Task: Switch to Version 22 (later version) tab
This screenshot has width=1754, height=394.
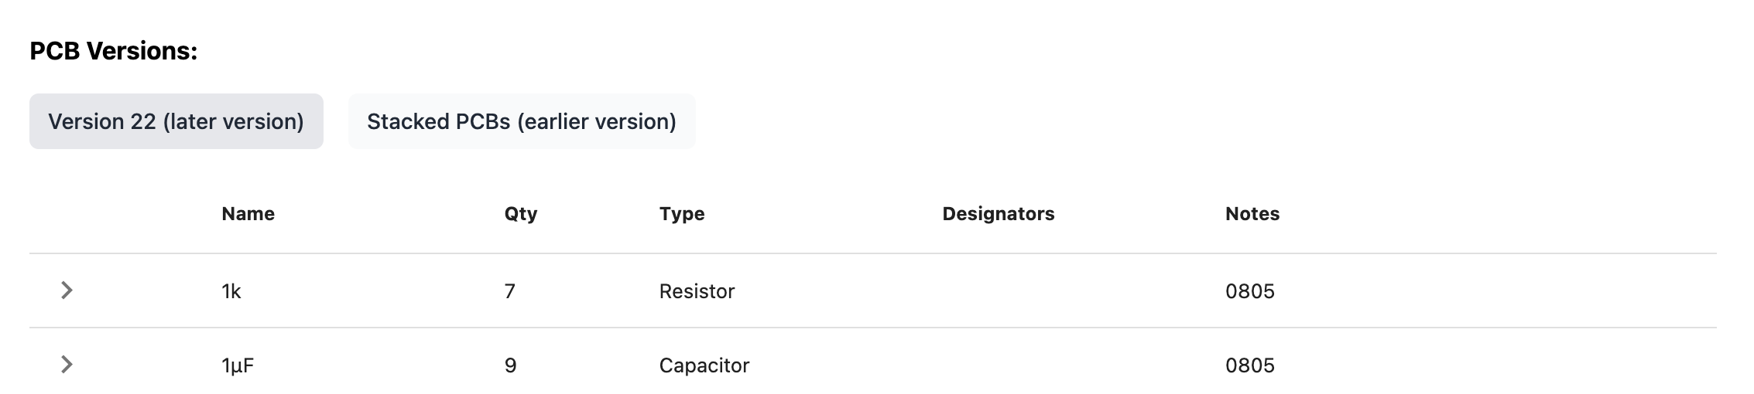Action: click(x=176, y=121)
